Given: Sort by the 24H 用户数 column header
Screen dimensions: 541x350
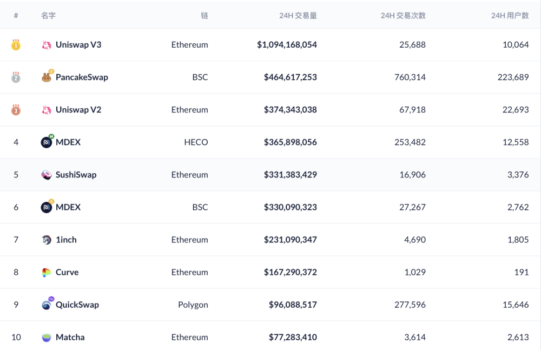Looking at the screenshot, I should [510, 16].
